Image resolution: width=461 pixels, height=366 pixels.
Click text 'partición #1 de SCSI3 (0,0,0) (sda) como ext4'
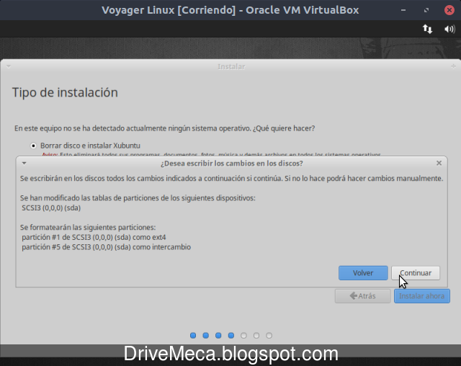pyautogui.click(x=94, y=237)
